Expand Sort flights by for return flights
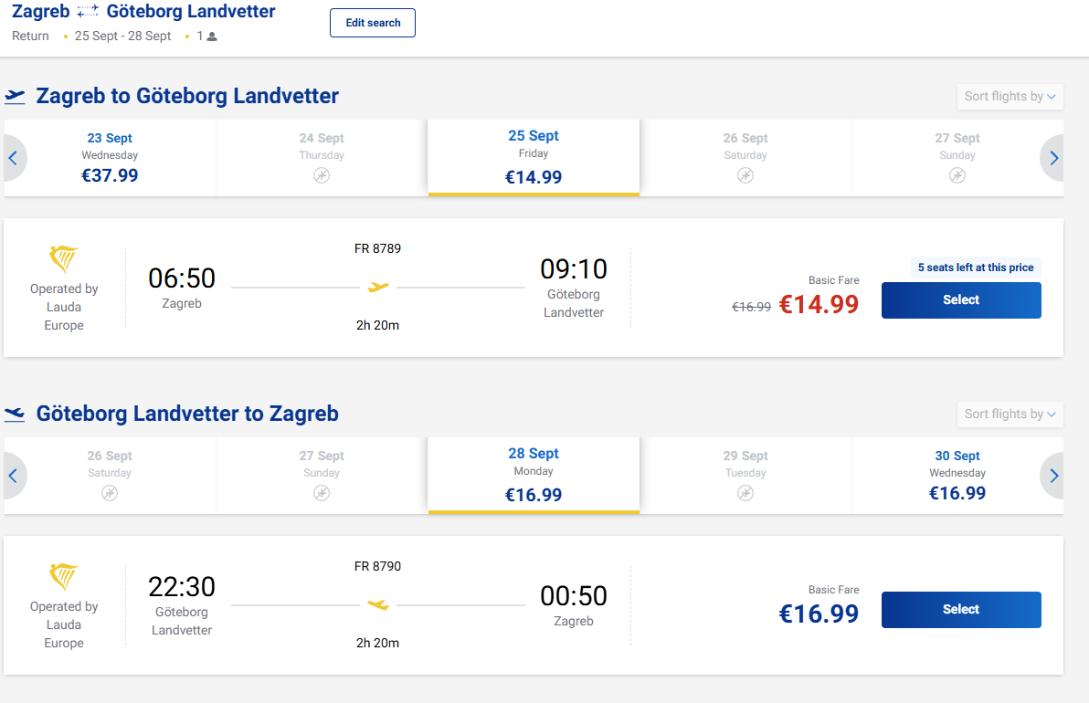Screen dimensions: 1089x703 1010,414
